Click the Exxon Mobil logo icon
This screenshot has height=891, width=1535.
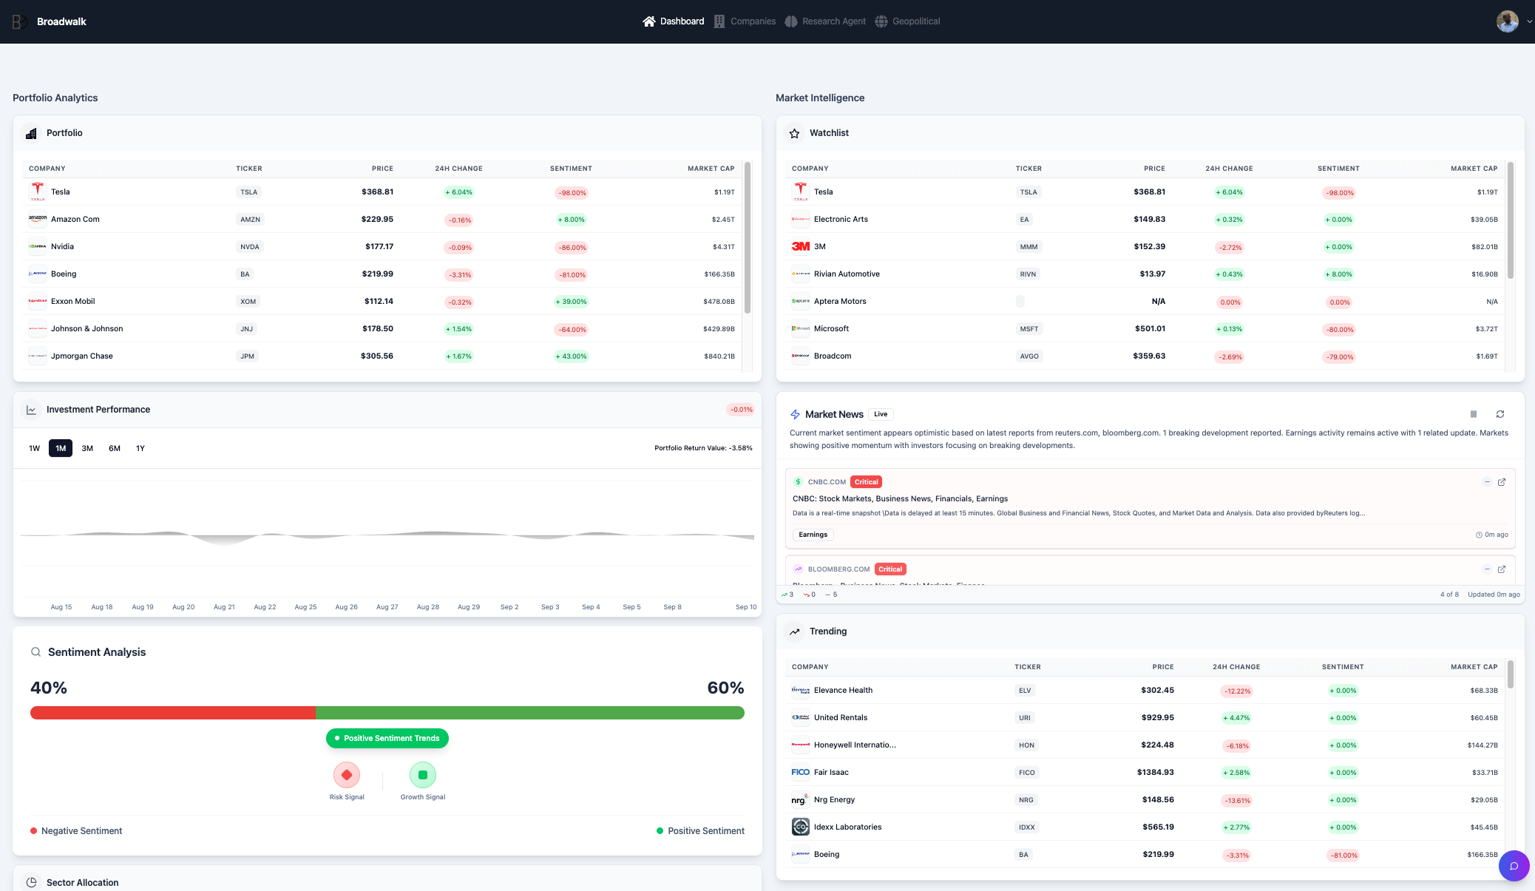(x=38, y=302)
